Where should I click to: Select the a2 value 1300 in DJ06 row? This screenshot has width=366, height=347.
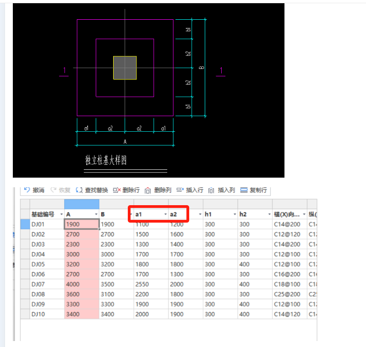click(x=186, y=274)
